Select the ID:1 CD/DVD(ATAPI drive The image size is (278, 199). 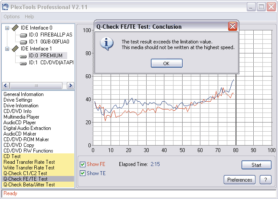coord(51,63)
